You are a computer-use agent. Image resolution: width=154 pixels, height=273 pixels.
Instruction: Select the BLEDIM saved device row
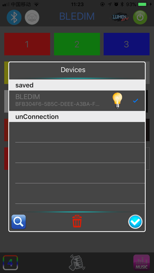(77, 101)
